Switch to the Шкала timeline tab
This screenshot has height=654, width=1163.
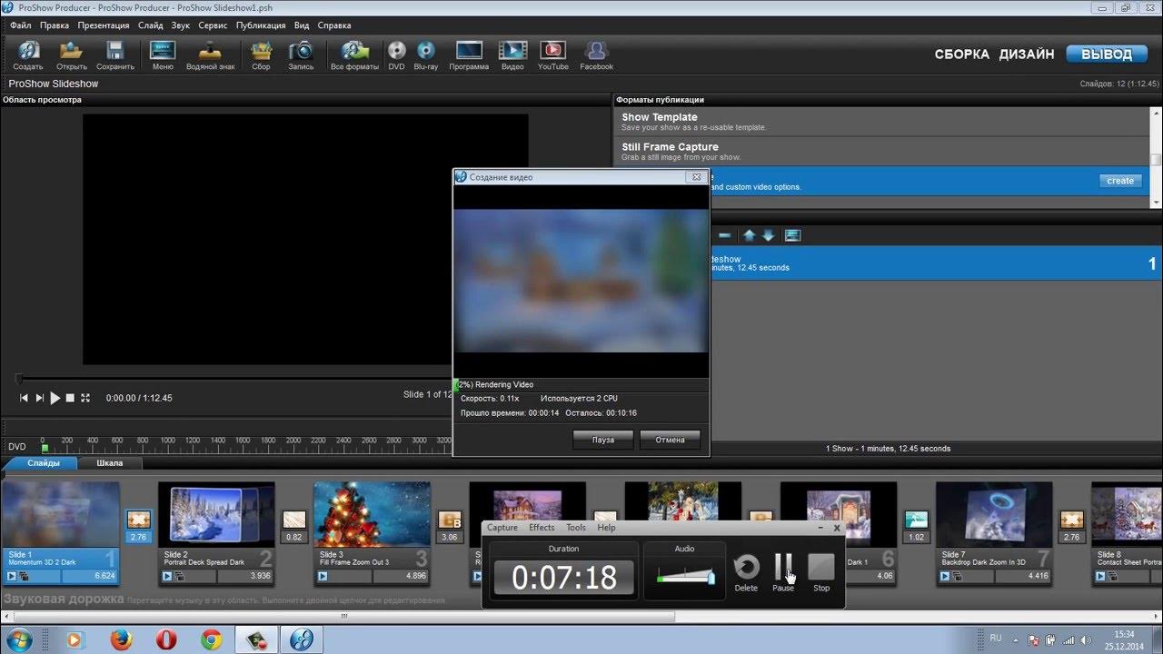109,463
